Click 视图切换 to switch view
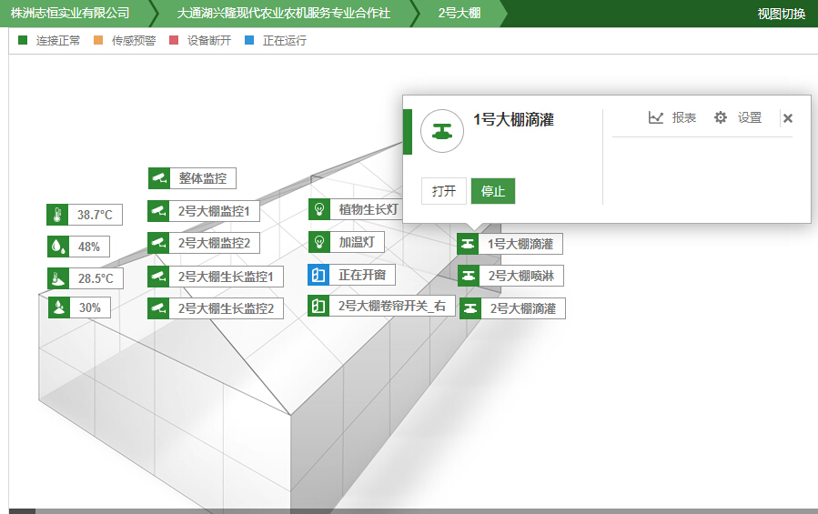 coord(781,14)
